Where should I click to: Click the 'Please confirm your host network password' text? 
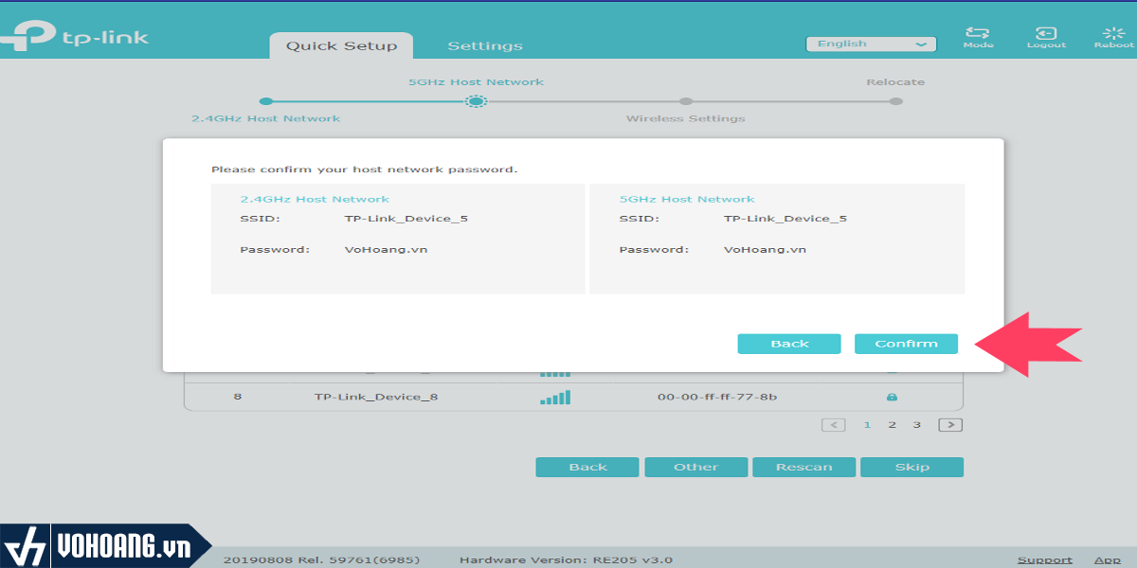click(x=365, y=169)
